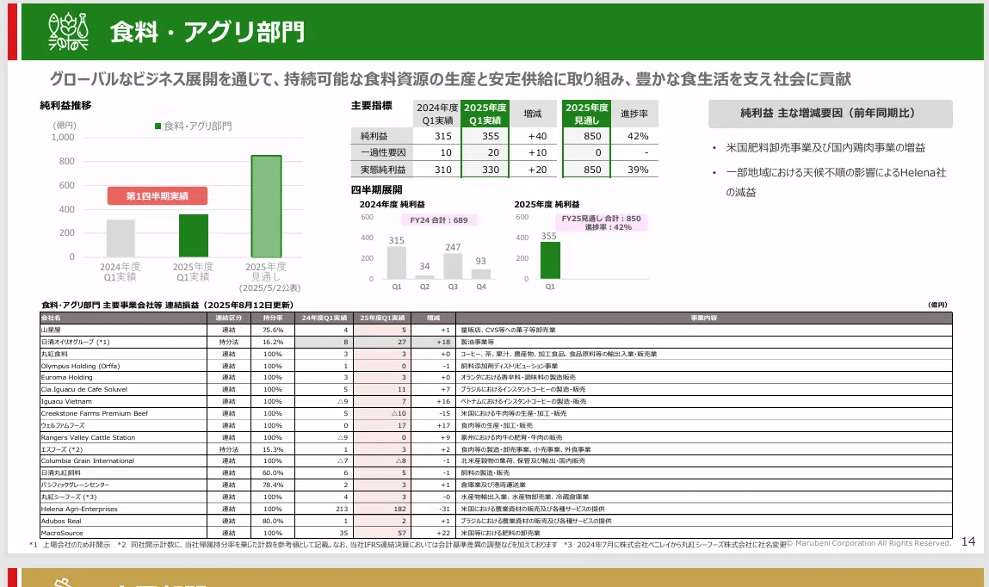Click the △10 value in Creekstone Farms row
Screen dimensions: 989x587
(x=399, y=414)
